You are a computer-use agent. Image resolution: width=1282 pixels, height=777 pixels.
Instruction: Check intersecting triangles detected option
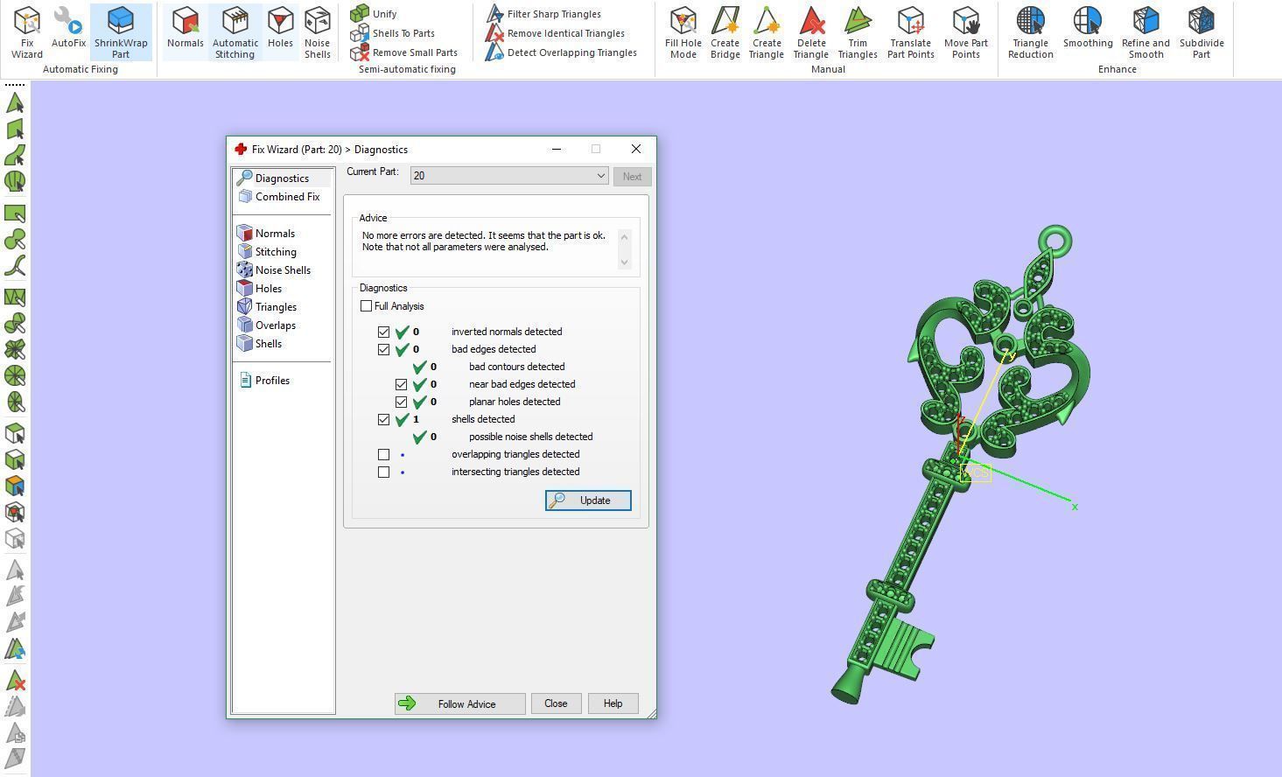pos(383,472)
